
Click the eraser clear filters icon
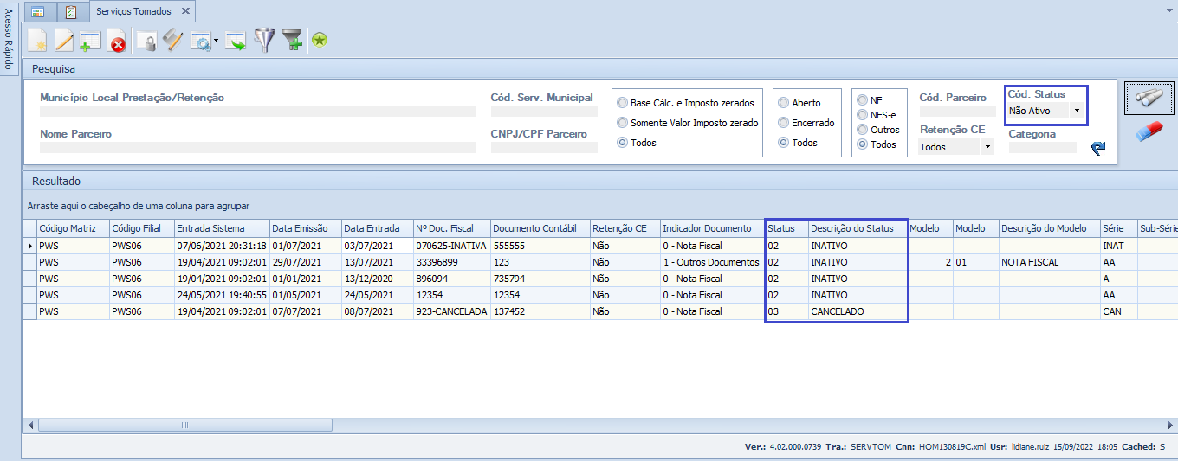click(x=1149, y=132)
